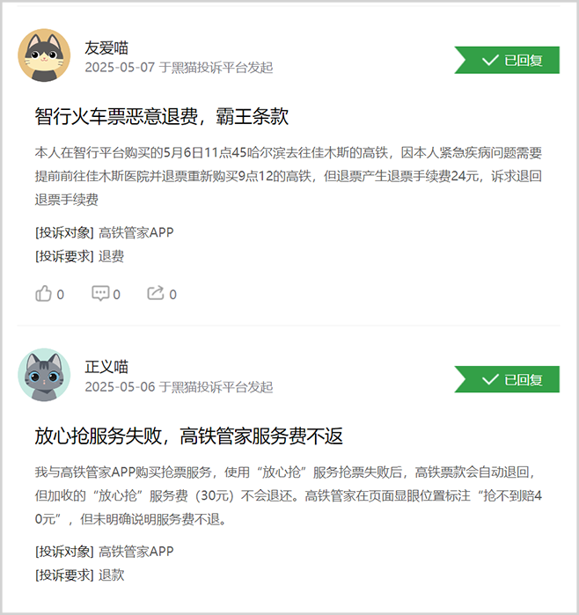This screenshot has height=615, width=579.
Task: Open 友爱喵 cat avatar profile
Action: coord(44,55)
